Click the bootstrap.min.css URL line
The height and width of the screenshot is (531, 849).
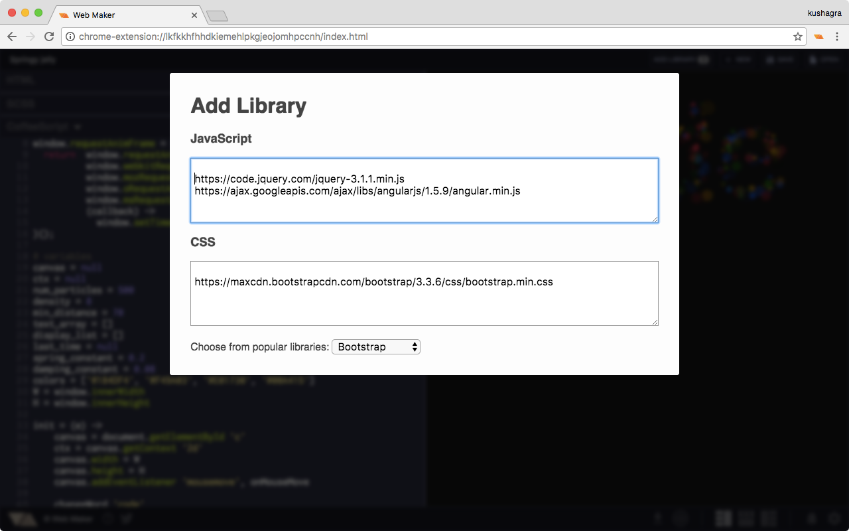click(x=374, y=282)
